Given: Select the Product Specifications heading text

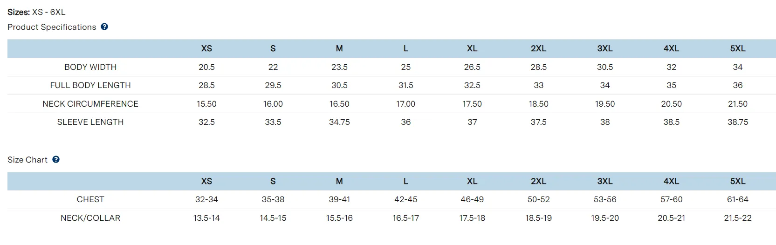Looking at the screenshot, I should tap(52, 27).
